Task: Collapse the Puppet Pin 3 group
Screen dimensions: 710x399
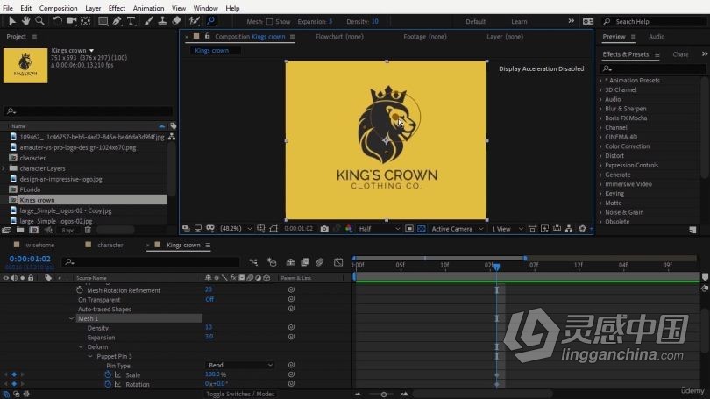Action: [90, 356]
